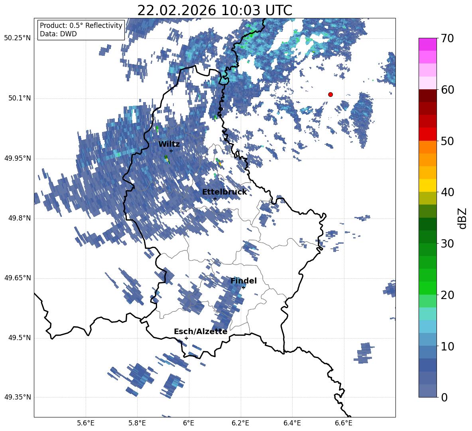472x431 pixels.
Task: Click the 50.25°N latitude label
Action: click(x=18, y=38)
